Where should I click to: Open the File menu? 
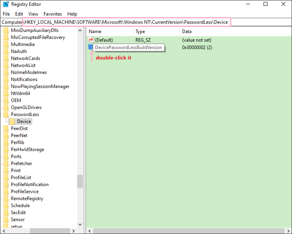[x=6, y=14]
